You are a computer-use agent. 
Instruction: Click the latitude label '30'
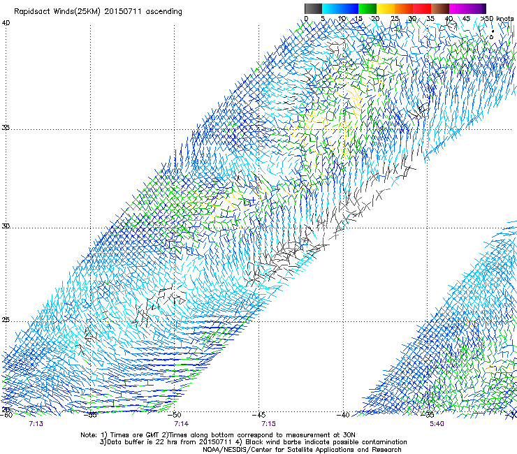coord(6,226)
